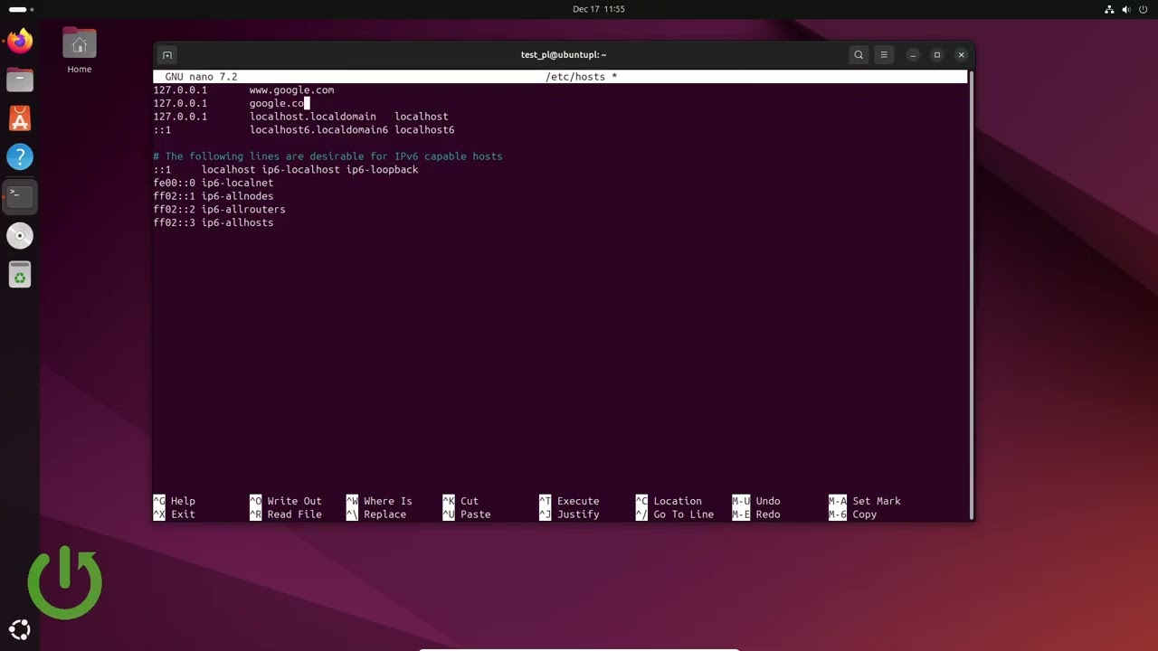Image resolution: width=1158 pixels, height=651 pixels.
Task: Click the Go To Line shortcut label
Action: (683, 514)
